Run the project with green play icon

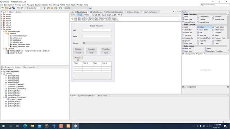[52, 8]
